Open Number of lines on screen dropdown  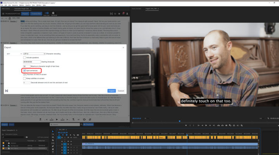click(25, 74)
